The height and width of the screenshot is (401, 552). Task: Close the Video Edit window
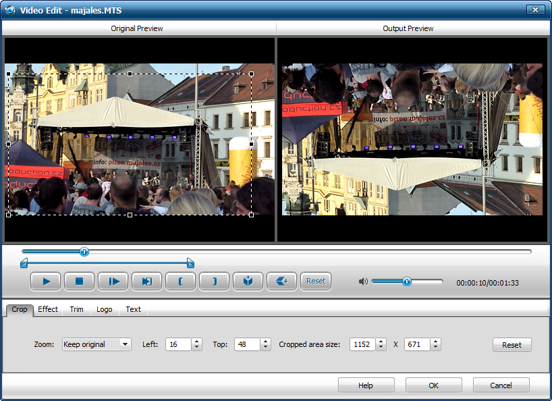[535, 10]
